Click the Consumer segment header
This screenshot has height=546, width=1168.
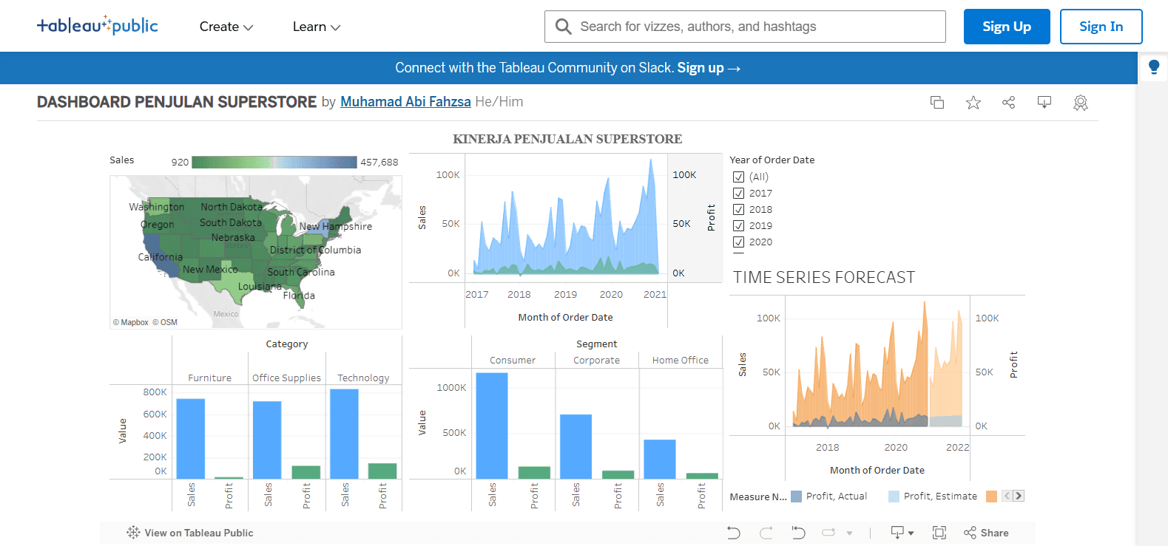[513, 360]
